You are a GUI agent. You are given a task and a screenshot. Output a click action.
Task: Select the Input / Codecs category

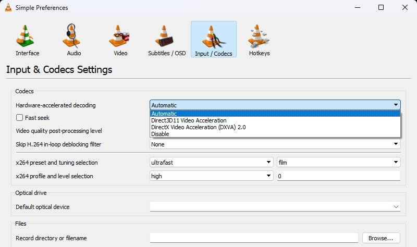pyautogui.click(x=214, y=40)
